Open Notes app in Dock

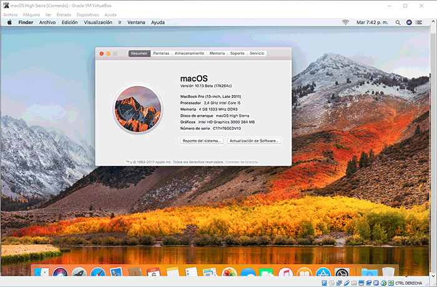172,272
